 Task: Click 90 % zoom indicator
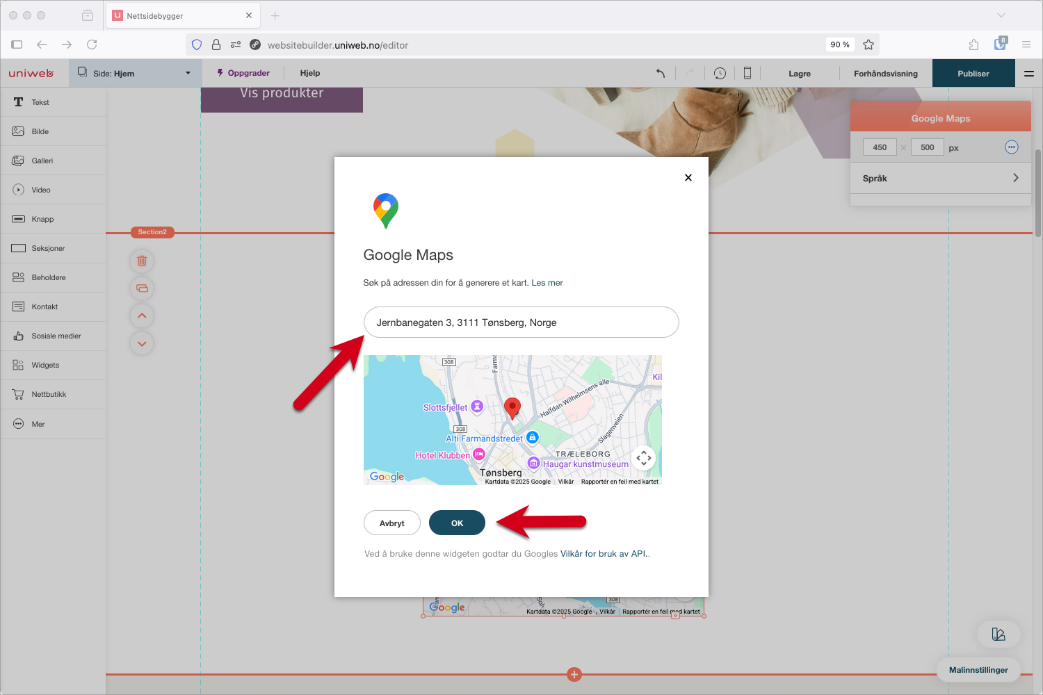(840, 44)
